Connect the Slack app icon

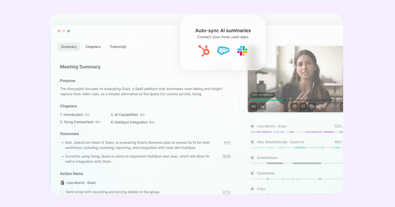pos(242,51)
